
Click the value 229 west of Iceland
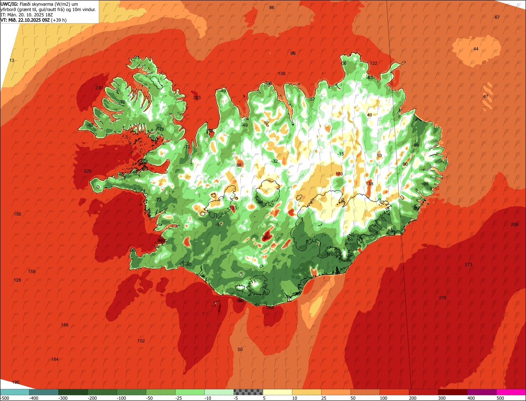(88, 171)
